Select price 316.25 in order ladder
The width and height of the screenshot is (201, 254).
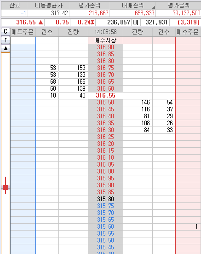point(105,137)
